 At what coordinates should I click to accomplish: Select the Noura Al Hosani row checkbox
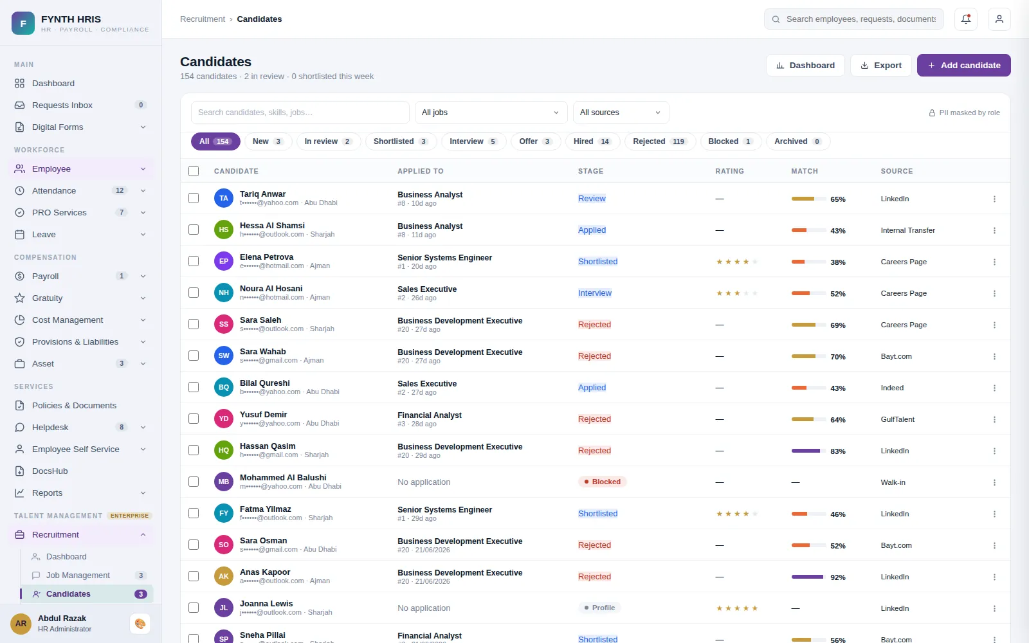[194, 293]
